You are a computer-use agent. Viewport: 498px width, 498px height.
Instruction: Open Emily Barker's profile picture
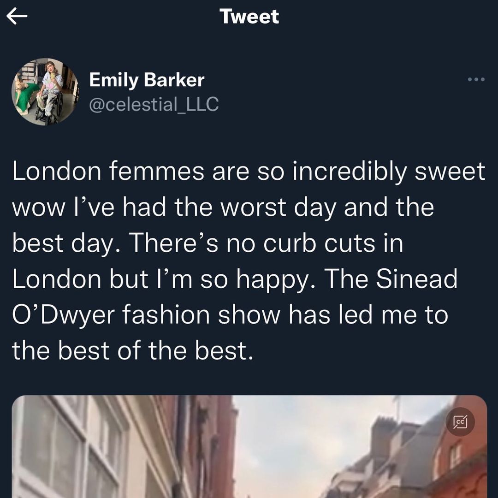click(45, 92)
